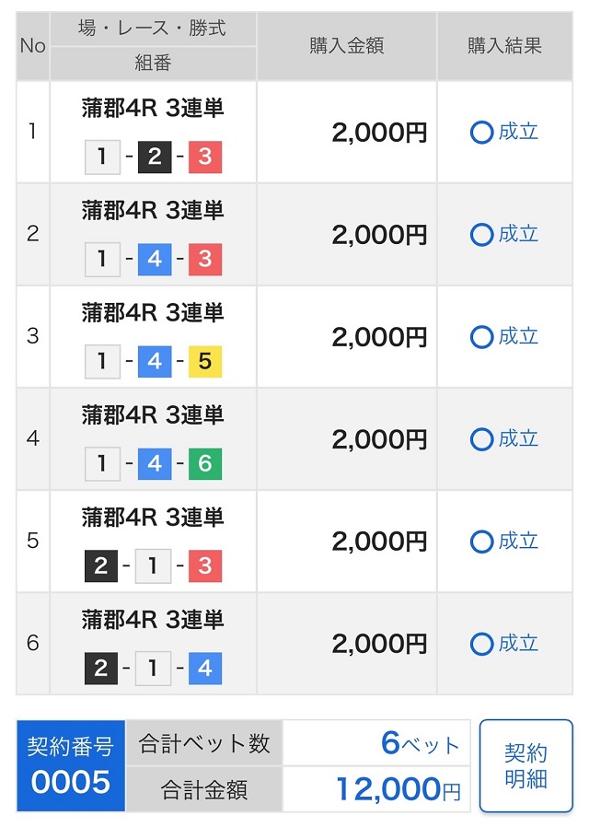
Task: Click the 成立 result link in row 4
Action: tap(518, 439)
